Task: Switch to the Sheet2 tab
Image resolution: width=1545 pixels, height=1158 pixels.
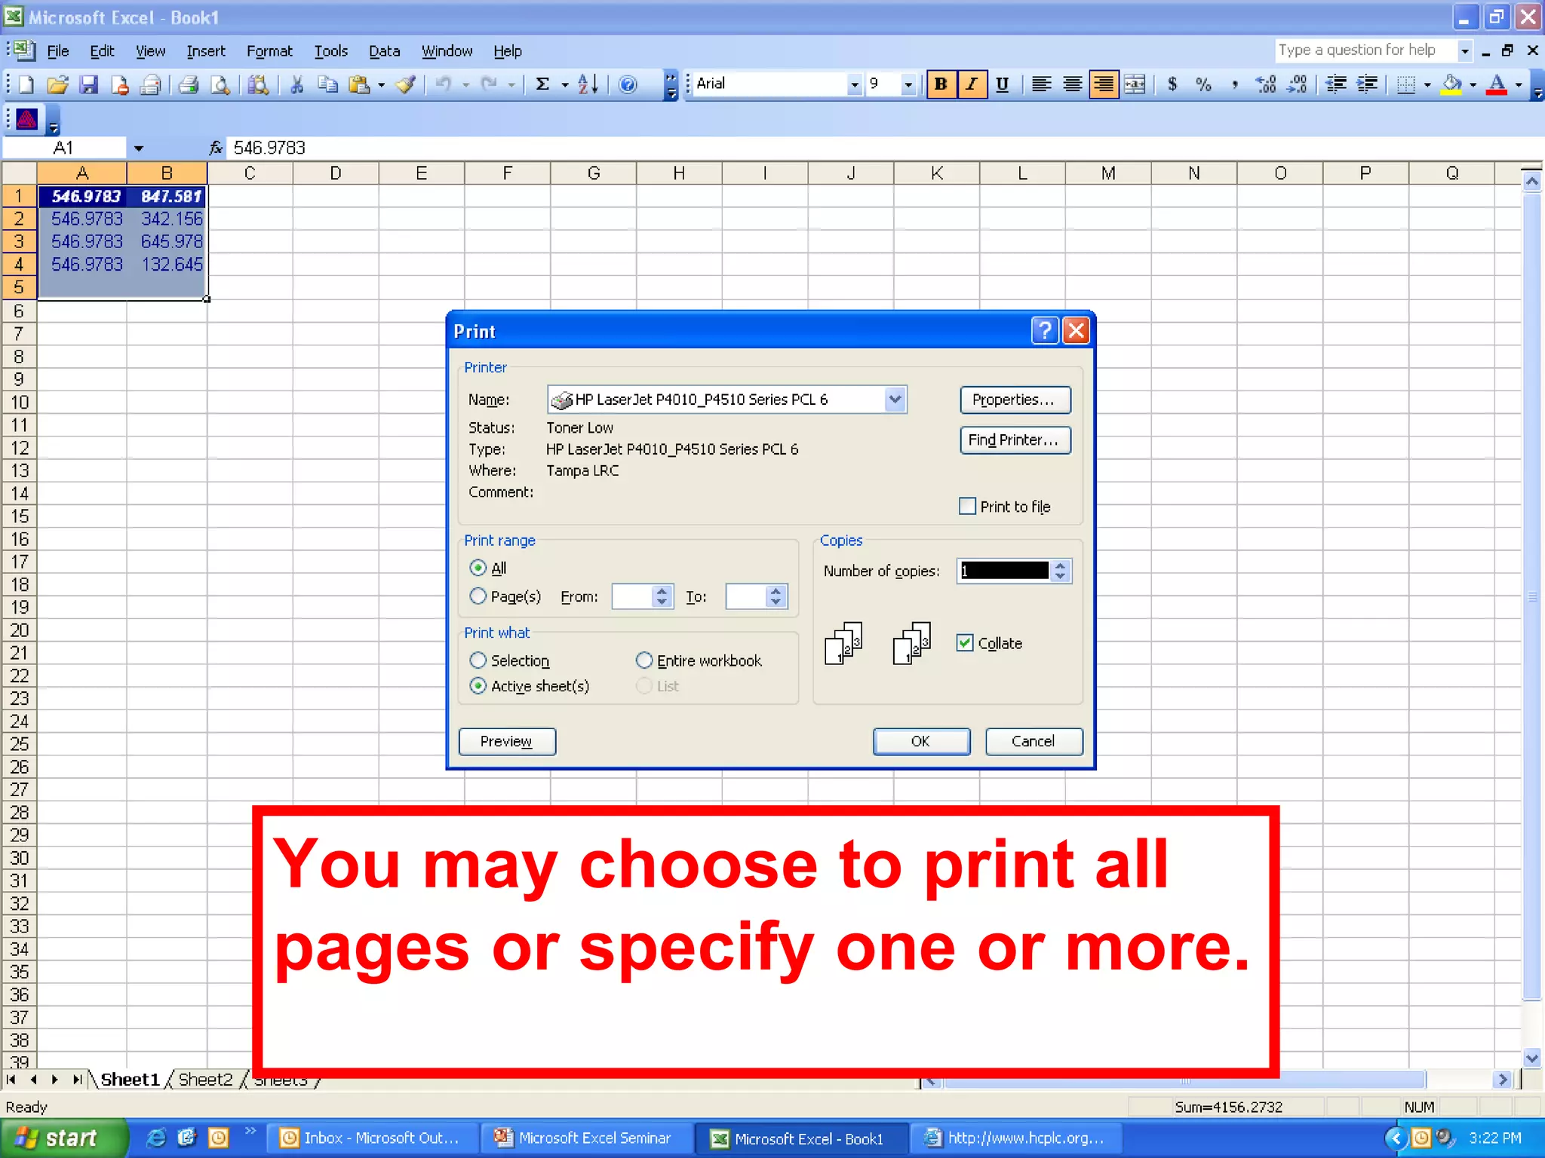Action: pos(205,1080)
